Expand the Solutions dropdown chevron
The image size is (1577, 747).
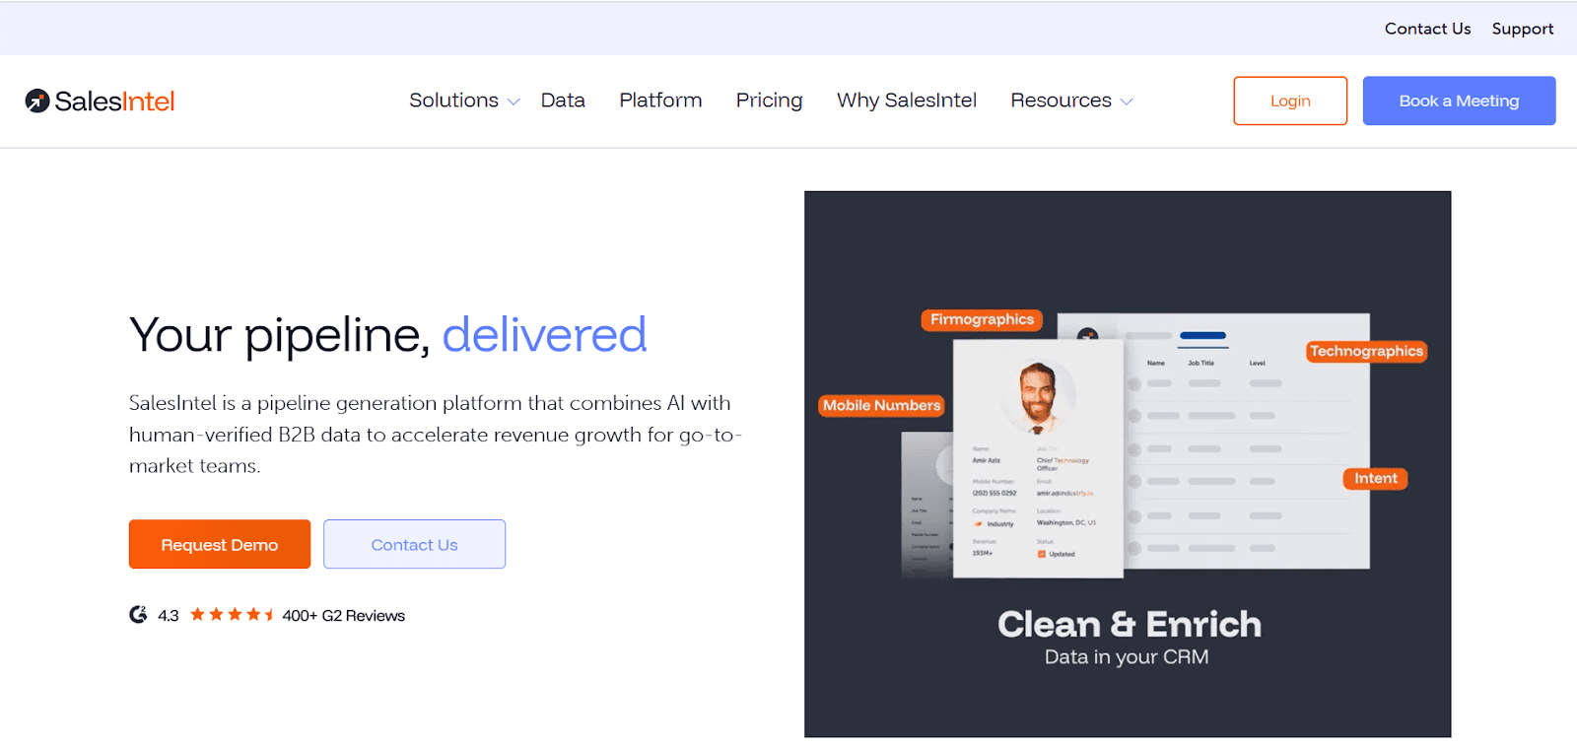514,102
